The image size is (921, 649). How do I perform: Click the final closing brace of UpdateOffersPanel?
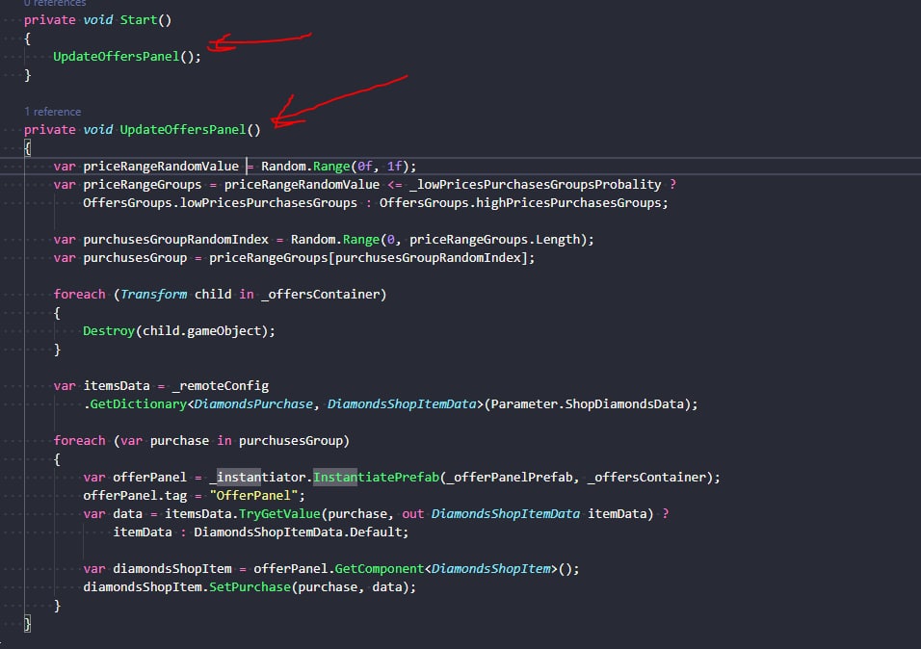click(28, 624)
